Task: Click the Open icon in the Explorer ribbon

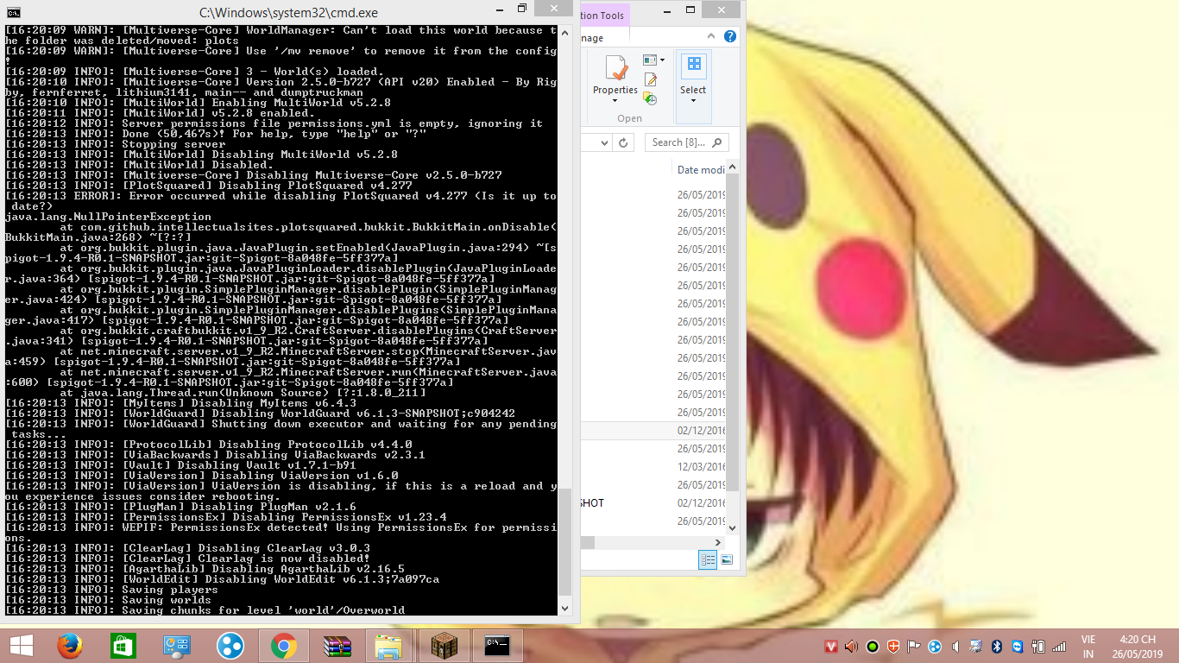Action: pos(649,60)
